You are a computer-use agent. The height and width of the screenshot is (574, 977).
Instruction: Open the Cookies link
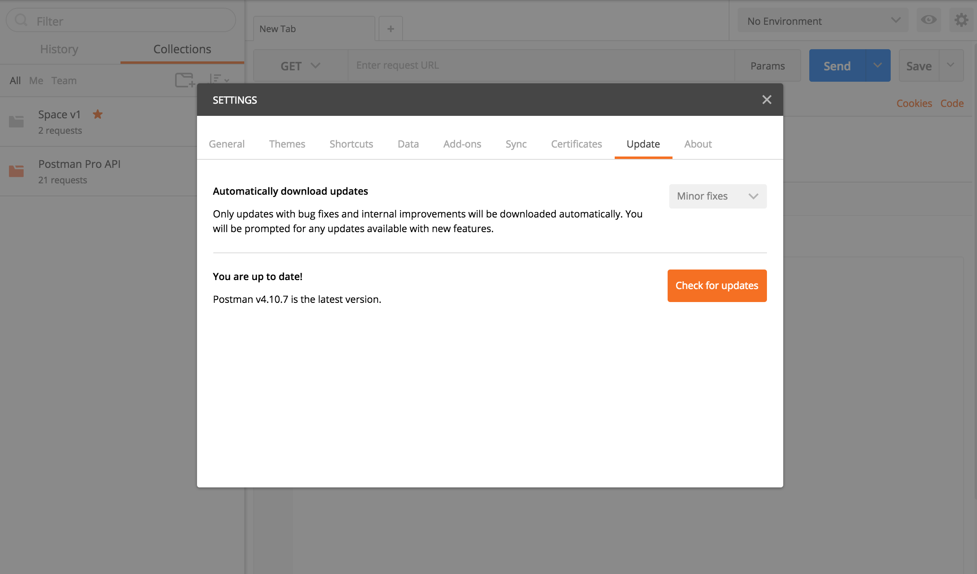914,103
